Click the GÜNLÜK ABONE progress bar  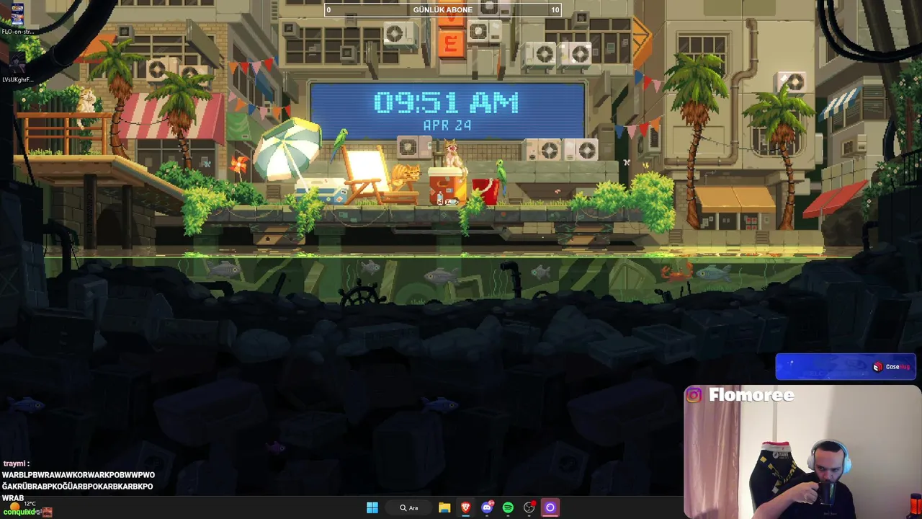[x=443, y=9]
